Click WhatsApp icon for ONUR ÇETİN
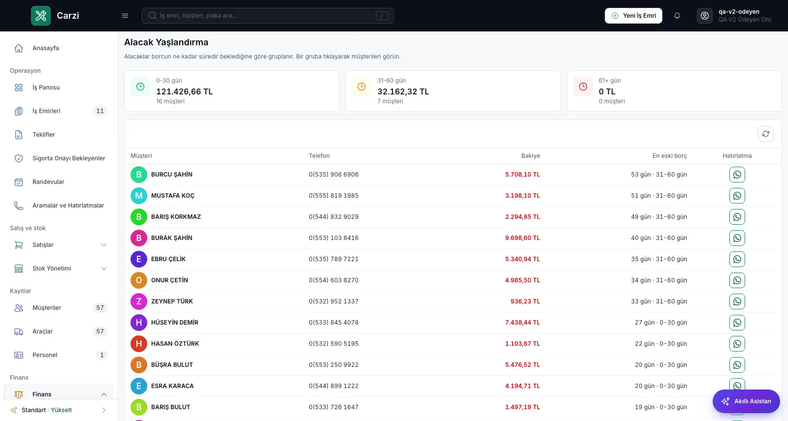 pyautogui.click(x=737, y=280)
